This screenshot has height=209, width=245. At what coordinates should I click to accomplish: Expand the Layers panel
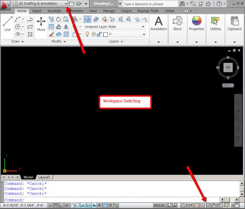pos(116,41)
